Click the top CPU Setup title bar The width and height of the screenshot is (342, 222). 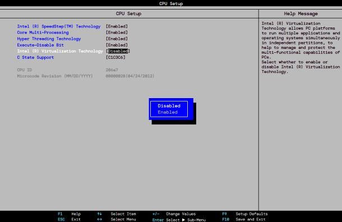point(171,3)
